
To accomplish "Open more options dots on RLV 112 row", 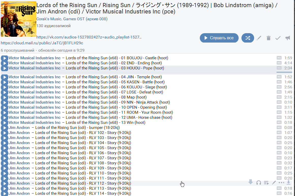I will pyautogui.click(x=281, y=183).
